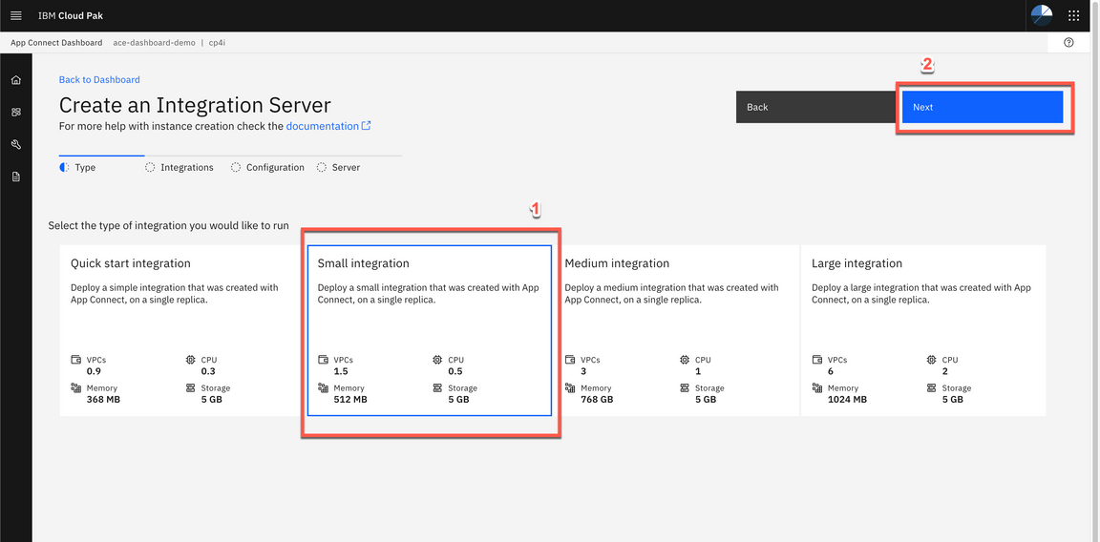Screen dimensions: 1100x542
Task: Open the app switcher grid icon
Action: click(x=1074, y=16)
